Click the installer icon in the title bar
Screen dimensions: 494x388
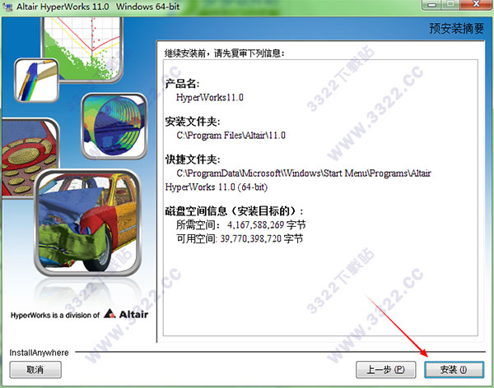(x=8, y=7)
